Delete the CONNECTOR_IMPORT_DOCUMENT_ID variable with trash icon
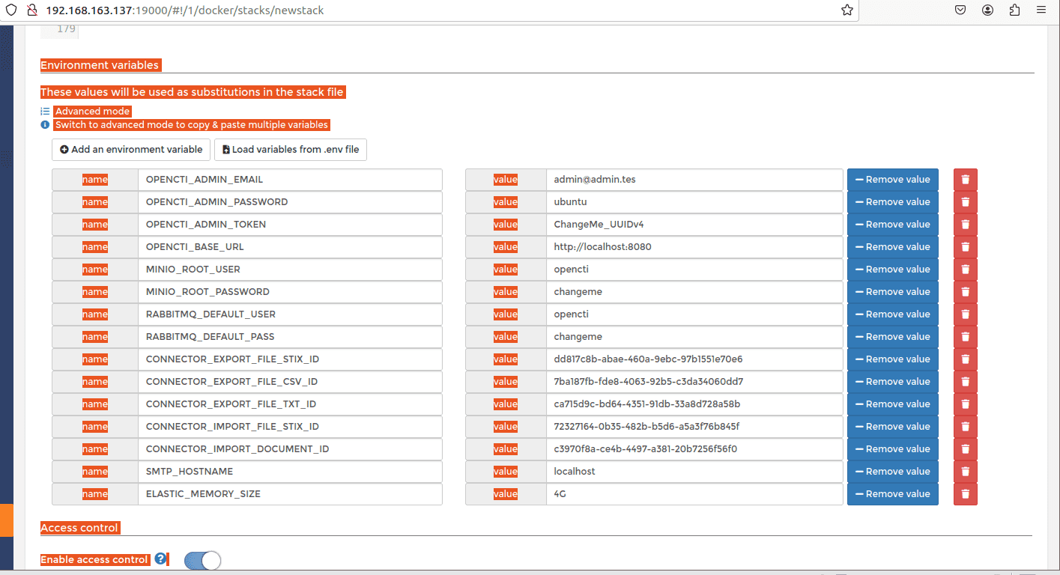This screenshot has height=575, width=1060. pos(965,449)
